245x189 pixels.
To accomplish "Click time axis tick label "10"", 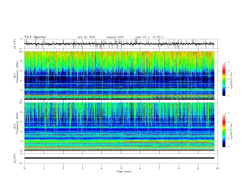I will (217, 168).
